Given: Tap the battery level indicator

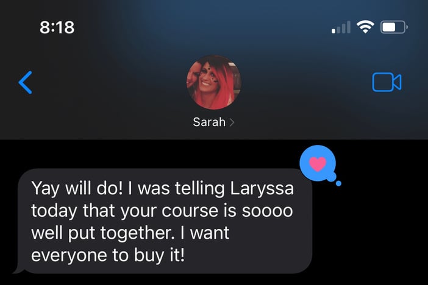Looking at the screenshot, I should [394, 27].
